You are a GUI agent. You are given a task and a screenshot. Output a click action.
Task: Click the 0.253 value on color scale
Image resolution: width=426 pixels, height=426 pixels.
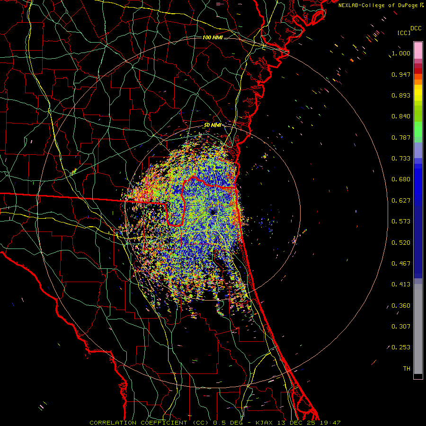point(401,347)
